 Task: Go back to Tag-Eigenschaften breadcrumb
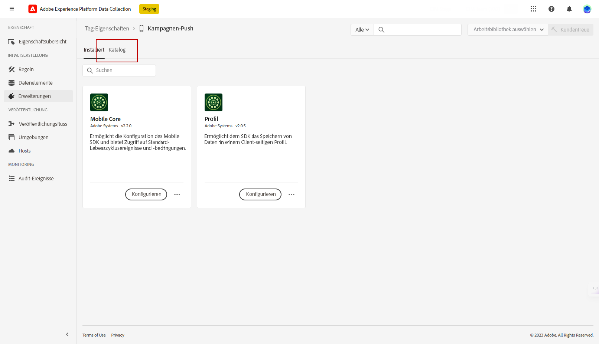click(107, 29)
